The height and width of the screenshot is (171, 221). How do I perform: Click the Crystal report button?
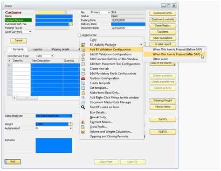point(163,44)
